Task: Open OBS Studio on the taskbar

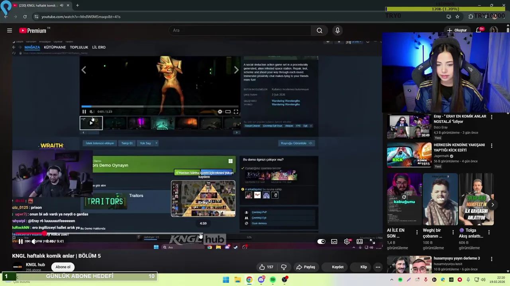Action: 284,280
